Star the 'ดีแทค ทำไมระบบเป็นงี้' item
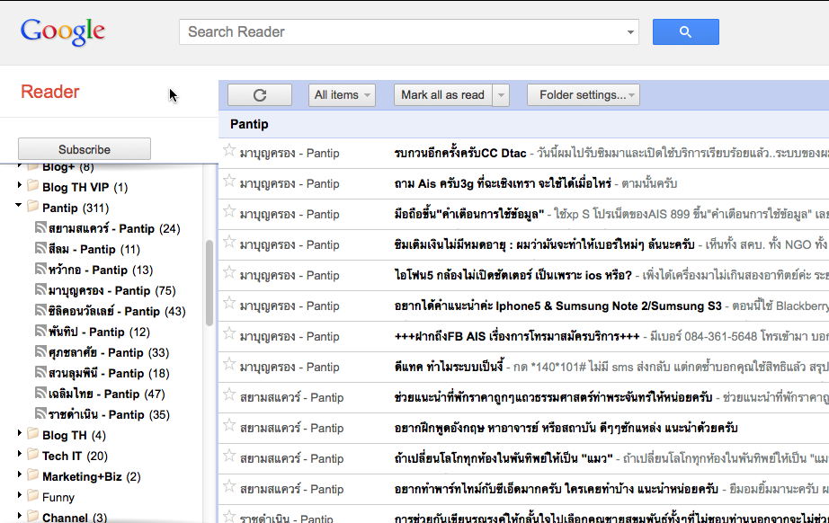The height and width of the screenshot is (523, 829). [229, 365]
